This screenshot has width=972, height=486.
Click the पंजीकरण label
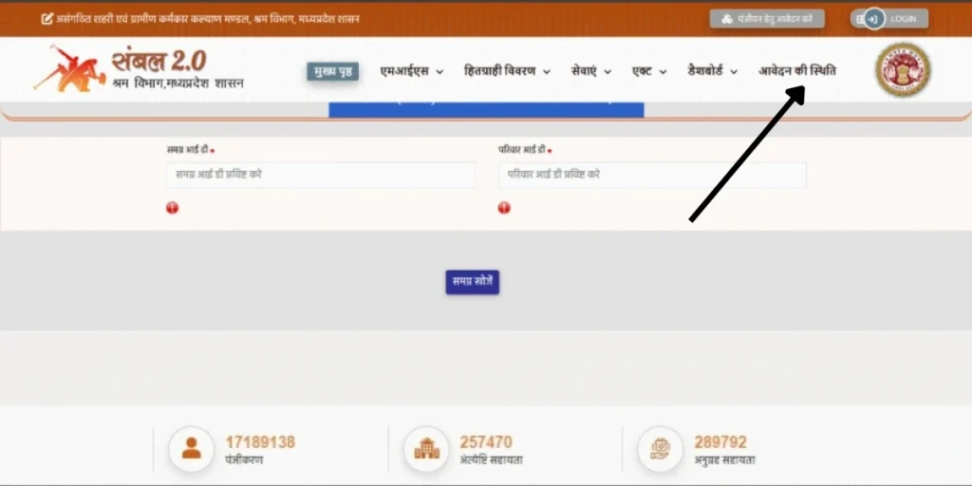point(244,460)
